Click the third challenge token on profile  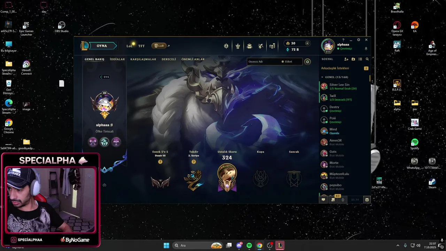[116, 142]
